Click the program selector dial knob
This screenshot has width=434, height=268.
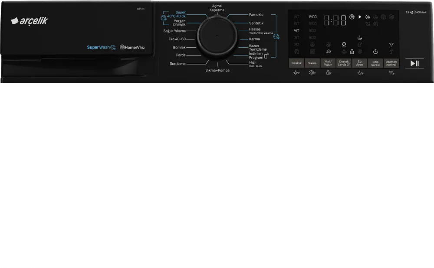[x=217, y=36]
